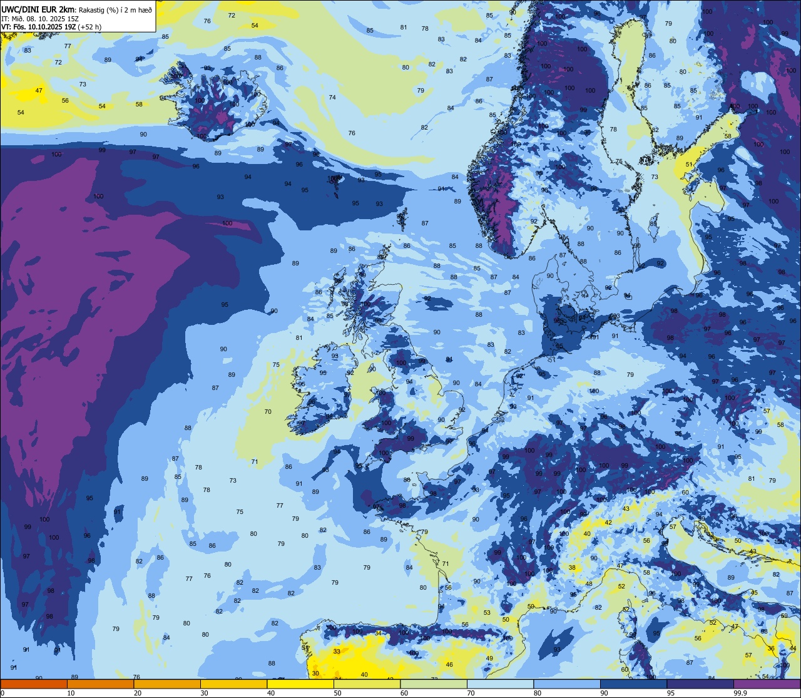Click the 95–99.9 navy legend swatch
Screen dimensions: 801x698
tap(700, 684)
